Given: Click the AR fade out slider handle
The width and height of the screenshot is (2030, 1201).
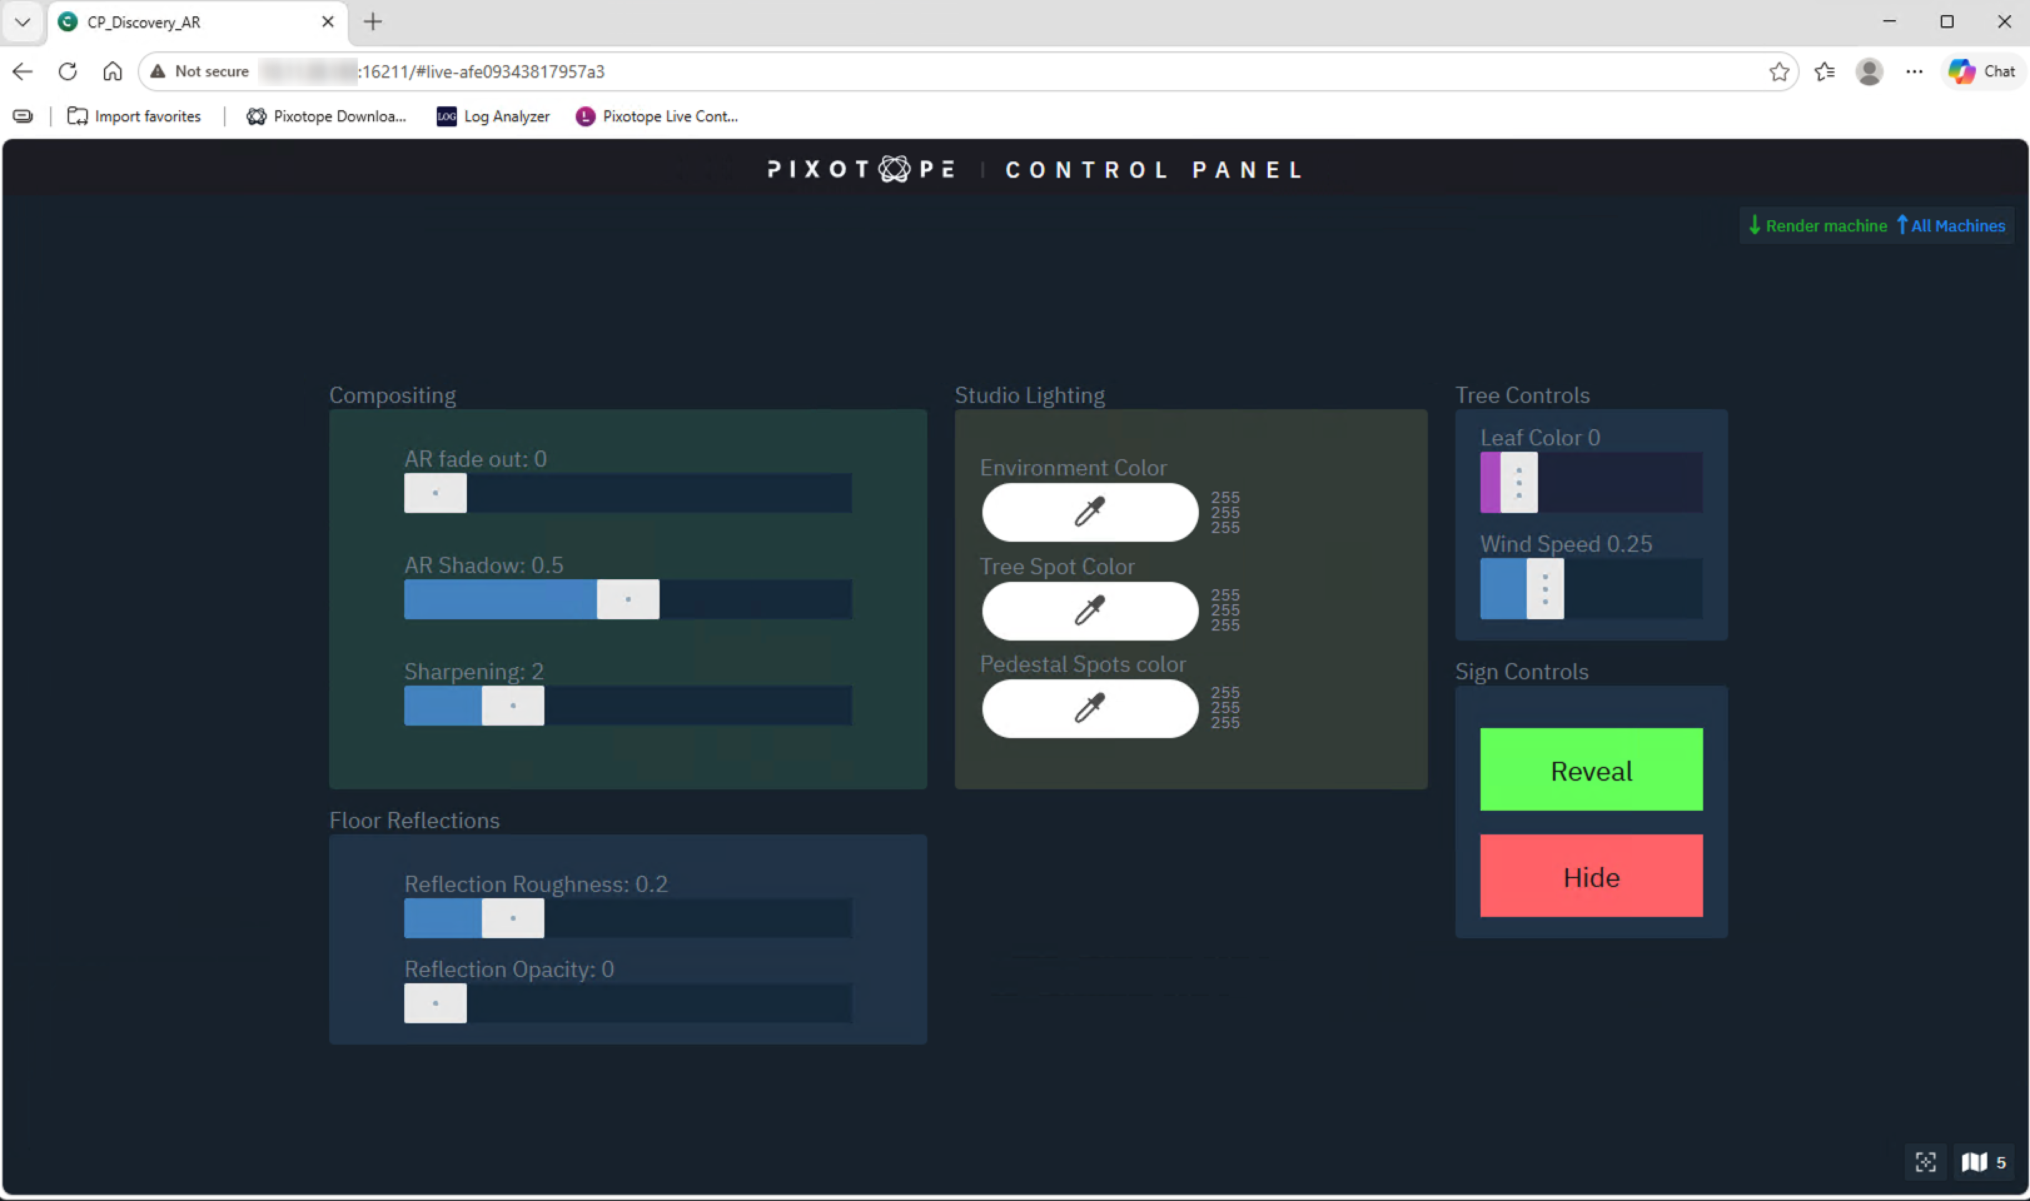Looking at the screenshot, I should (x=436, y=493).
